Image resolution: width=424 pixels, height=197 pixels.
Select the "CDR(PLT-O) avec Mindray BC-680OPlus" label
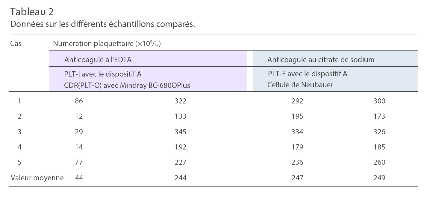pyautogui.click(x=127, y=85)
